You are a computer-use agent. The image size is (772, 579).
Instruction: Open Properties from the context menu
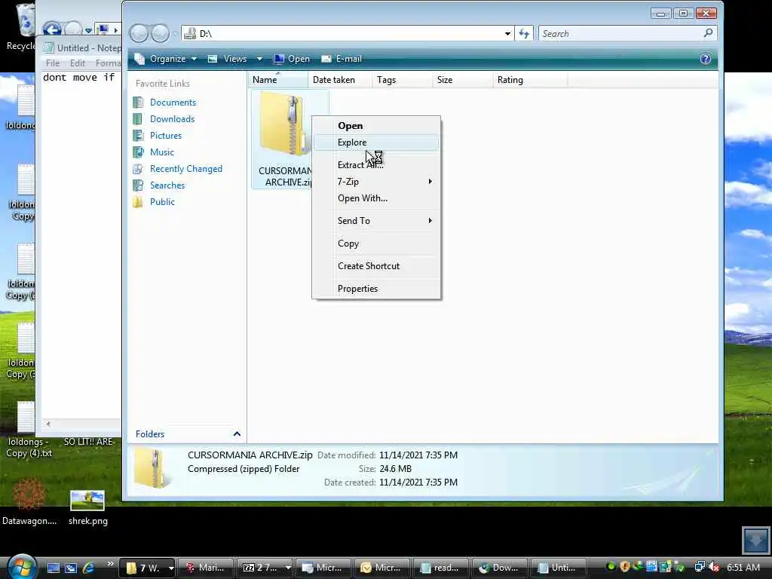click(376, 289)
